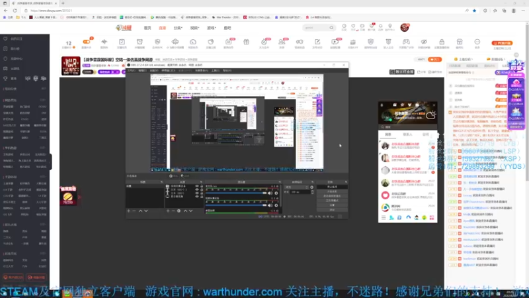Click the transition duration spinner arrows in OBS
This screenshot has height=298, width=529.
click(312, 192)
